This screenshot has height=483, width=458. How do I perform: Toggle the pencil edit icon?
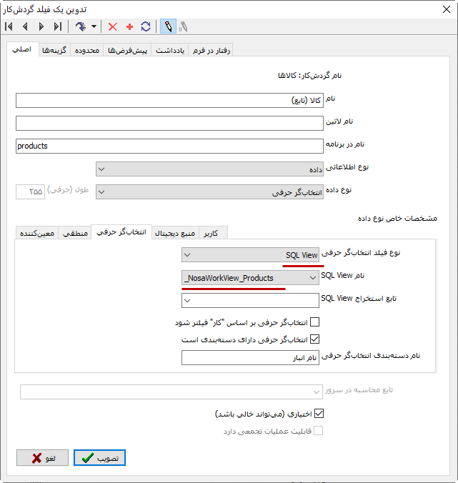[168, 26]
